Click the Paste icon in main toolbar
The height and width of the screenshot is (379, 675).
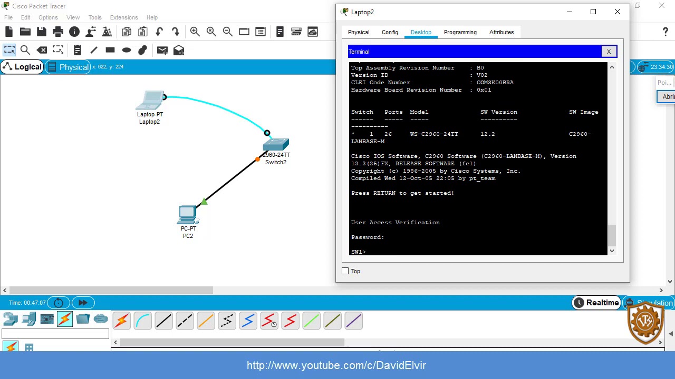(143, 32)
